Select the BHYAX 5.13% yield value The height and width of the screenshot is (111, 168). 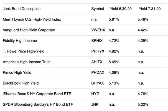point(114,83)
